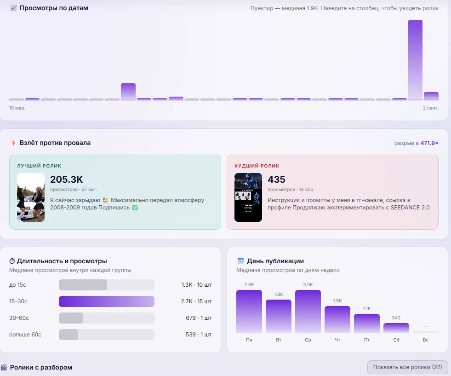
Task: Click the "2.7K · 15 шт" value
Action: (x=196, y=301)
